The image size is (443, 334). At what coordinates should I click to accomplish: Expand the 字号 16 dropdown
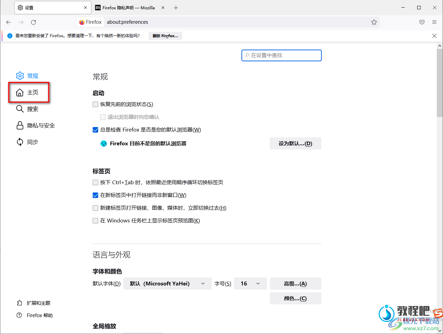point(250,284)
